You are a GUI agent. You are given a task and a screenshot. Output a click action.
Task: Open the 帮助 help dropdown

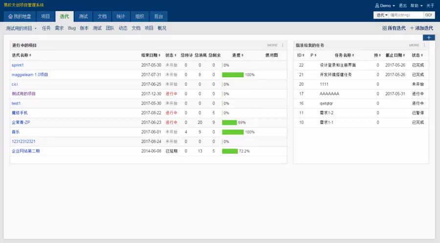pyautogui.click(x=416, y=5)
